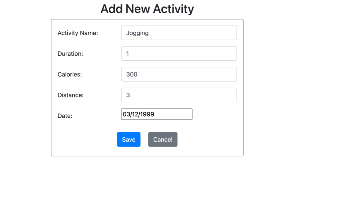Cancel adding the new activity

(x=163, y=140)
